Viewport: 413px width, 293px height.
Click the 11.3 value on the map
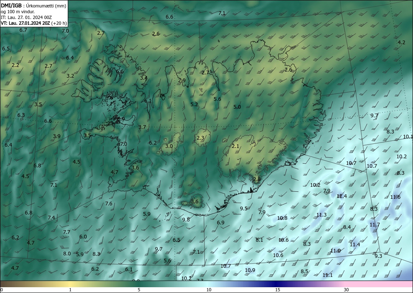[x=321, y=215]
